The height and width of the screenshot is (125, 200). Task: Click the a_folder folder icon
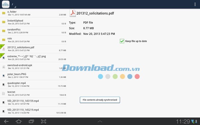pos(4,13)
